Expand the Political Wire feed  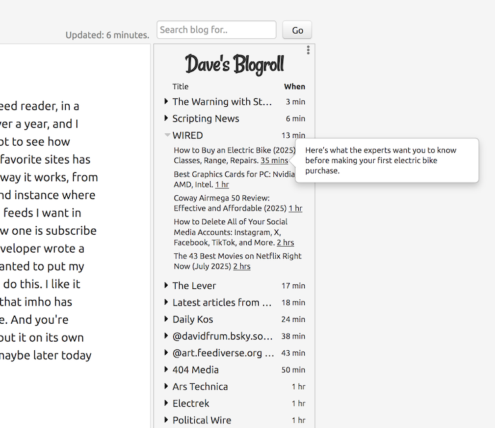pyautogui.click(x=166, y=420)
